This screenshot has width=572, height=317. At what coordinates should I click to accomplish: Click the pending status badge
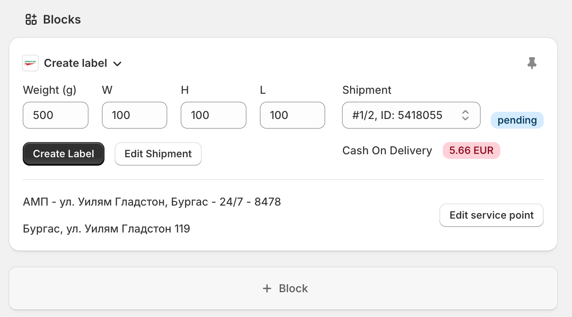517,120
